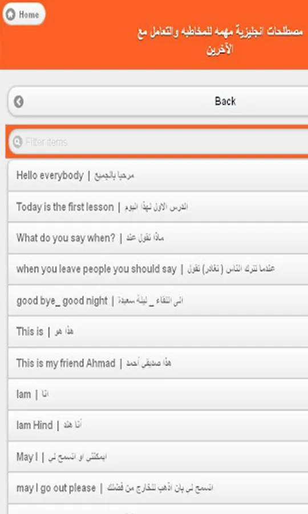Screen dimensions: 308x514
Task: Select the "Iam" list item
Action: click(x=158, y=394)
